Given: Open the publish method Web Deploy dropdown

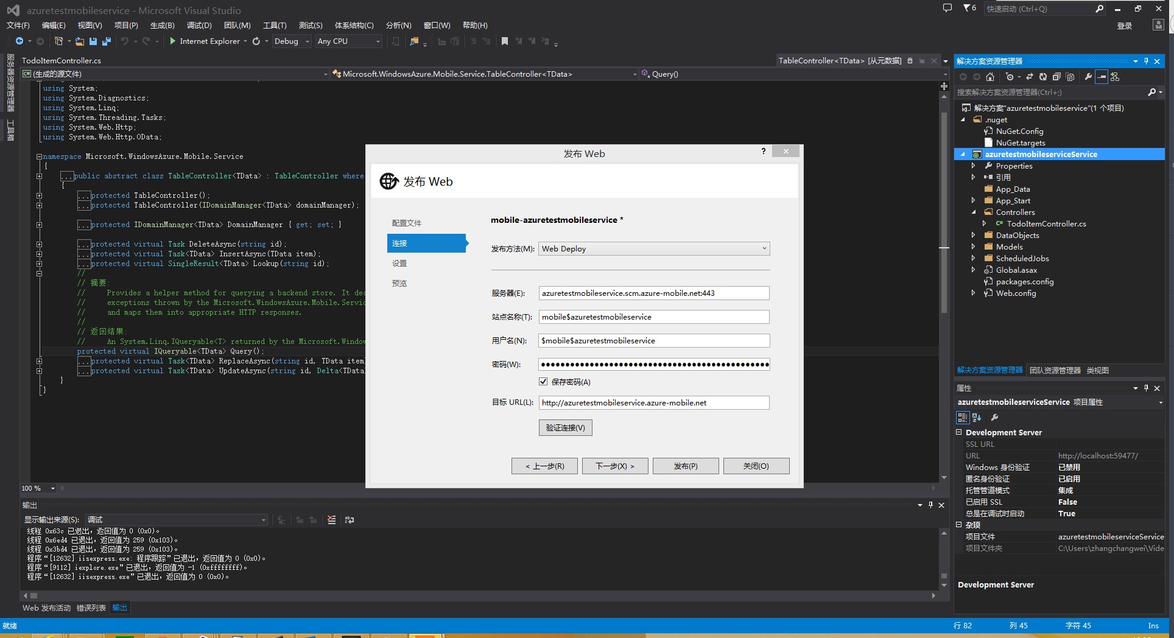Looking at the screenshot, I should coord(654,248).
